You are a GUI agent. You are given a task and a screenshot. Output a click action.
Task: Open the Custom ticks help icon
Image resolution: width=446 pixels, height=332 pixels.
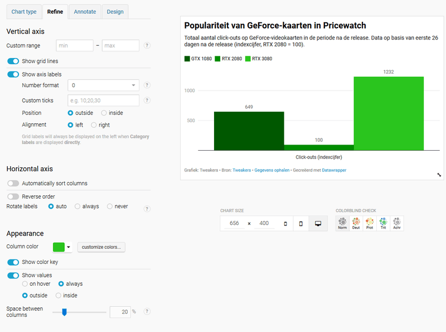(x=147, y=100)
